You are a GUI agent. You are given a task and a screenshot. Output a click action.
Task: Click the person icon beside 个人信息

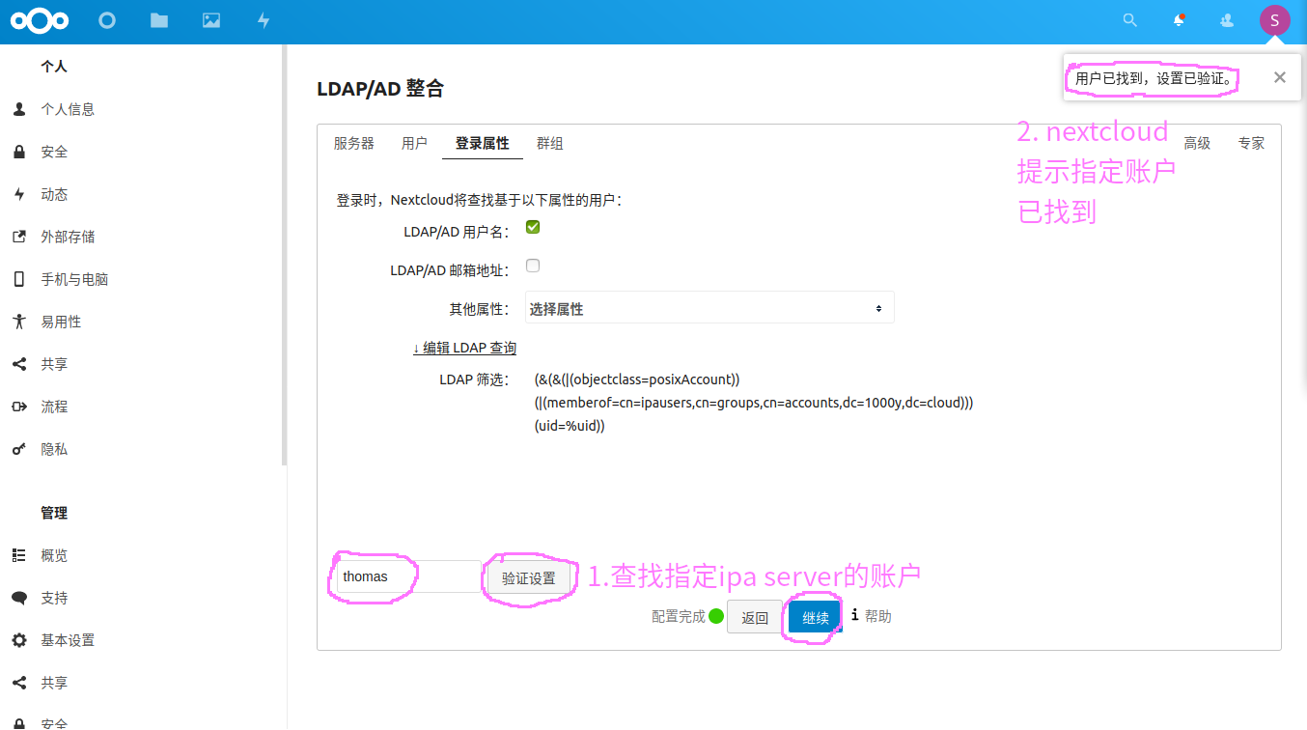[18, 109]
